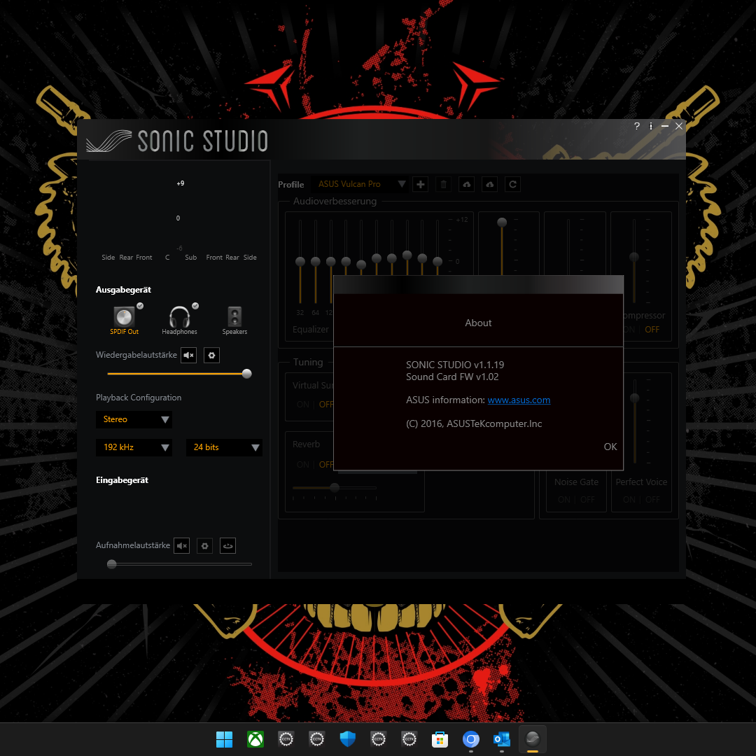Viewport: 756px width, 756px height.
Task: Set Compressor to OFF
Action: tap(652, 329)
